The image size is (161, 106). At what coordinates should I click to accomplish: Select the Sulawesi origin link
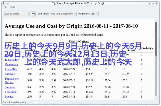10,74
